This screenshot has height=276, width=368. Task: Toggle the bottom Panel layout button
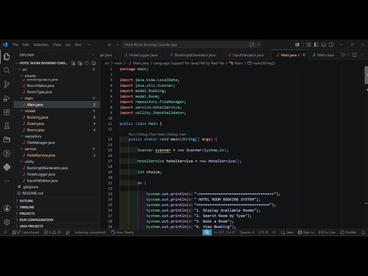(x=324, y=45)
